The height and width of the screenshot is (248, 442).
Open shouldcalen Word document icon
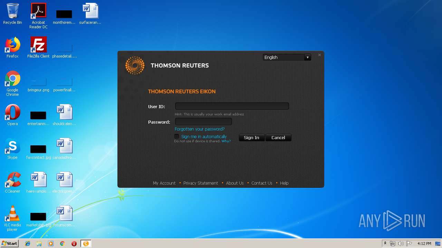tap(64, 115)
